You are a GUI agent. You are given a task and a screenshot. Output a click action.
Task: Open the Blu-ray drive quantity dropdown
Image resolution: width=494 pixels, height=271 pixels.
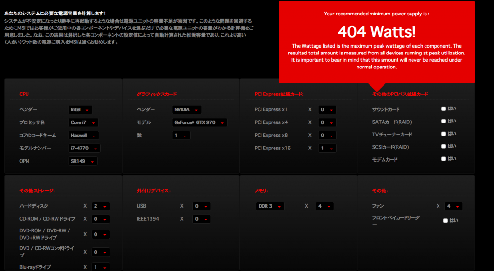[100, 267]
